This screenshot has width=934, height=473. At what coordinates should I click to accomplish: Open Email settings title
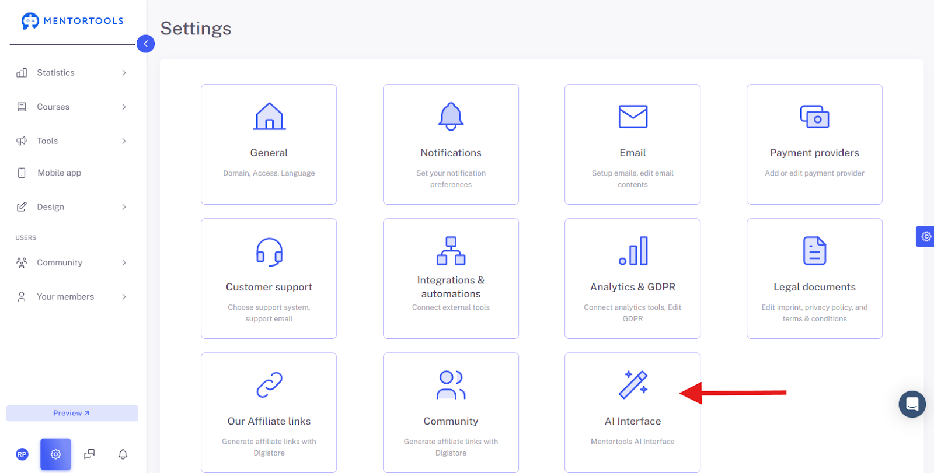click(x=633, y=153)
